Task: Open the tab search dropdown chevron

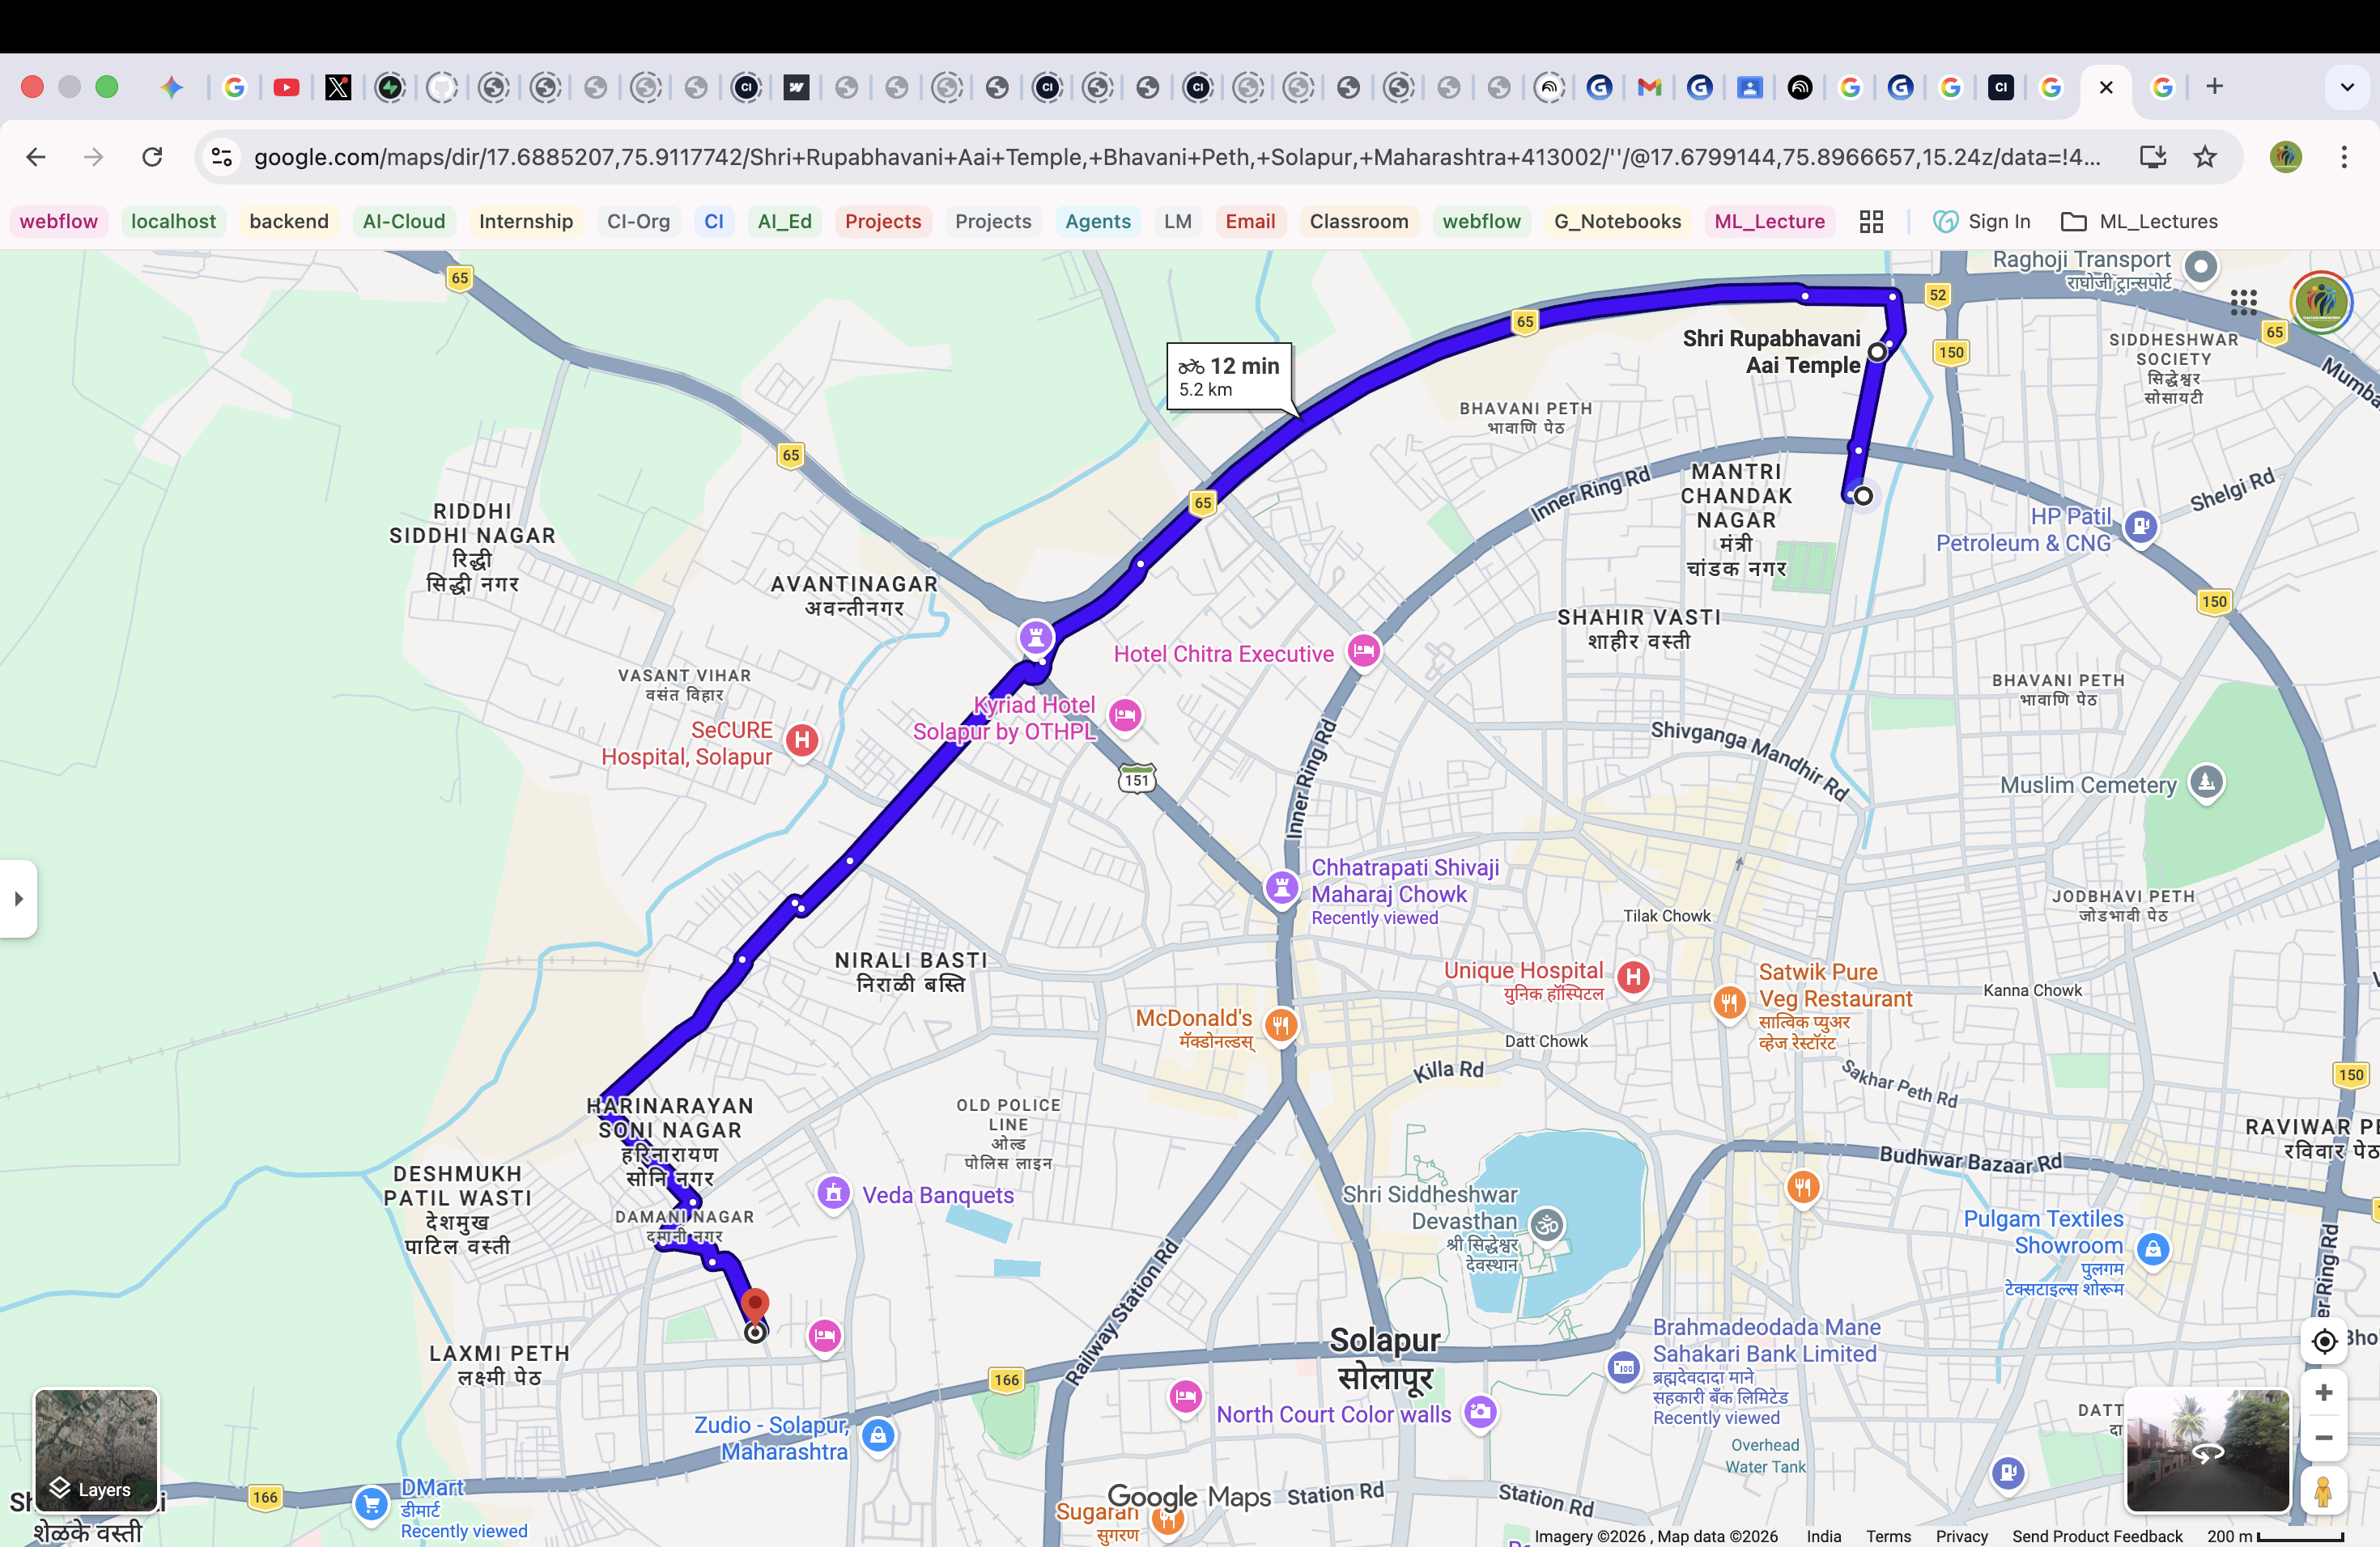Action: pos(2346,87)
